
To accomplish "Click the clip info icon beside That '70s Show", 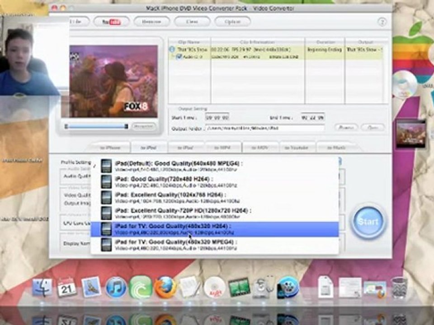I will coord(172,49).
